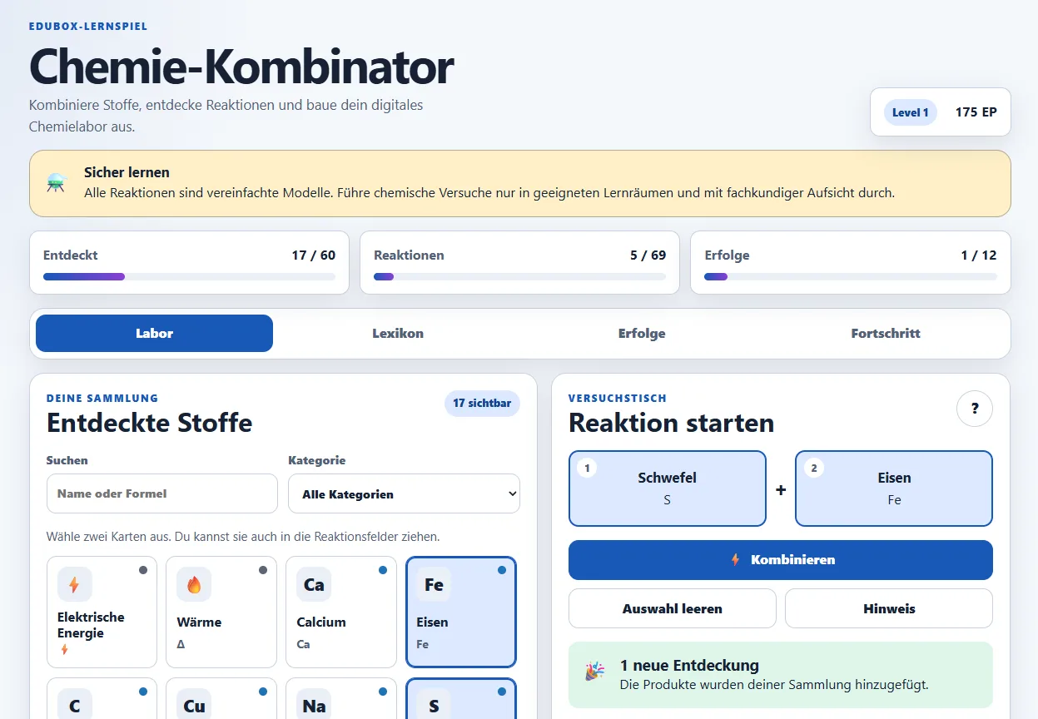Click the Ca symbol tile
Image resolution: width=1038 pixels, height=719 pixels.
314,584
